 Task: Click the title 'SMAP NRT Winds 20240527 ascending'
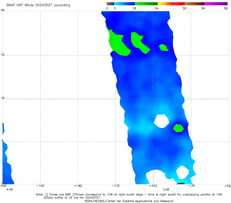tap(38, 5)
